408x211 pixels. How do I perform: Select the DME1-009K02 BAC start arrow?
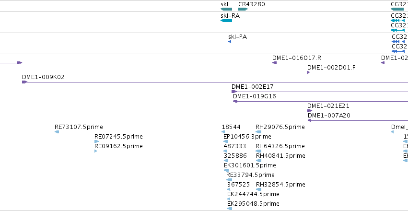[25, 82]
